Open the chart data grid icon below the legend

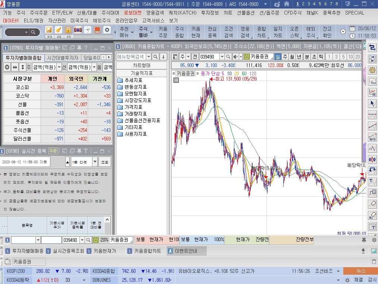click(x=176, y=80)
